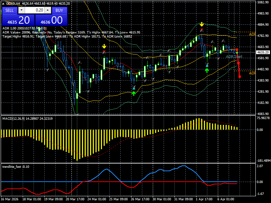Select the middle red forecast square marker
The width and height of the screenshot is (271, 203).
pos(238,63)
